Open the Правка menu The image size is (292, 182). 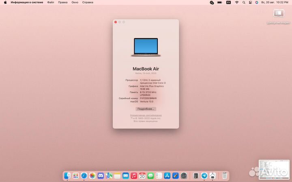pyautogui.click(x=63, y=2)
